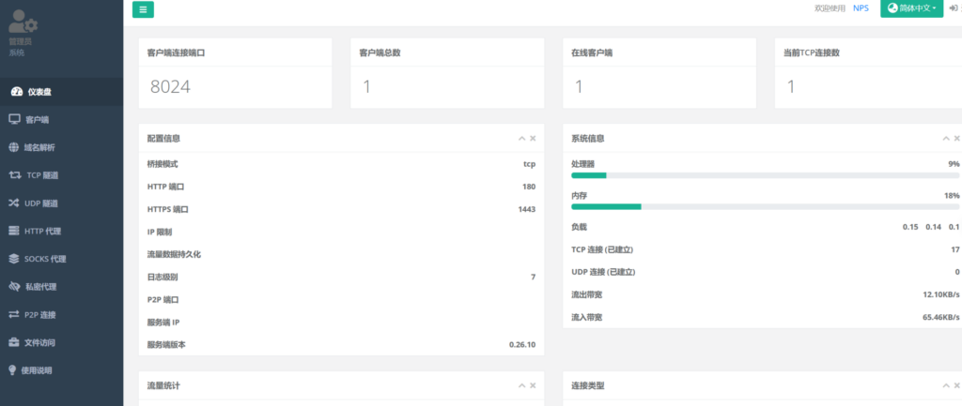Image resolution: width=962 pixels, height=406 pixels.
Task: Collapse the 配置信息 panel
Action: point(521,138)
